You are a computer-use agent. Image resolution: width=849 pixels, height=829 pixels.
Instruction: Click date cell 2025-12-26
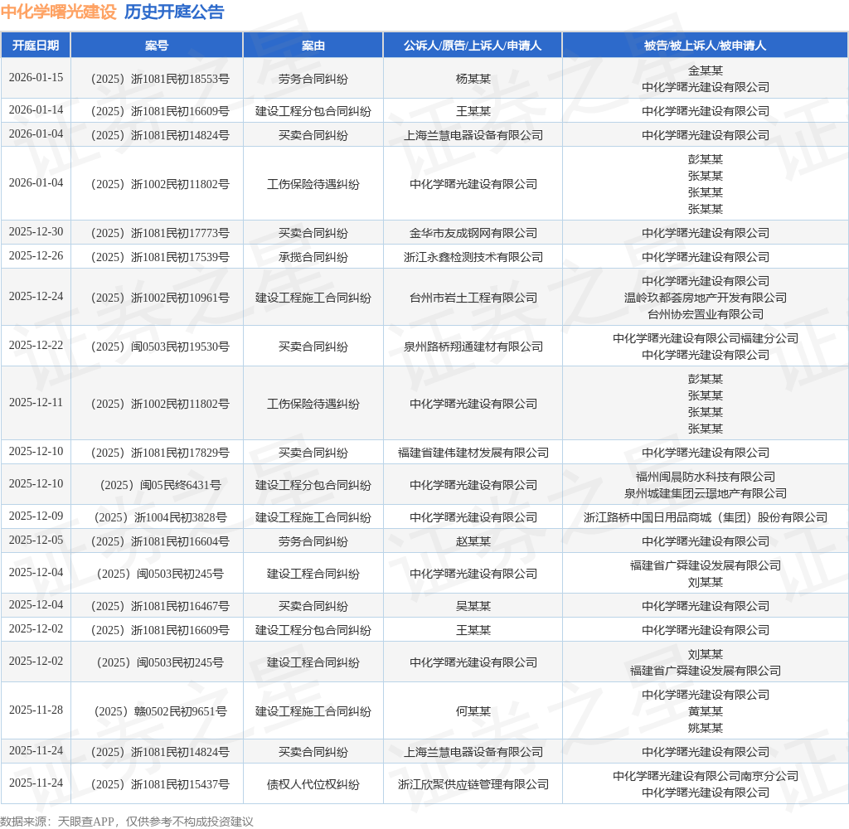(x=36, y=256)
